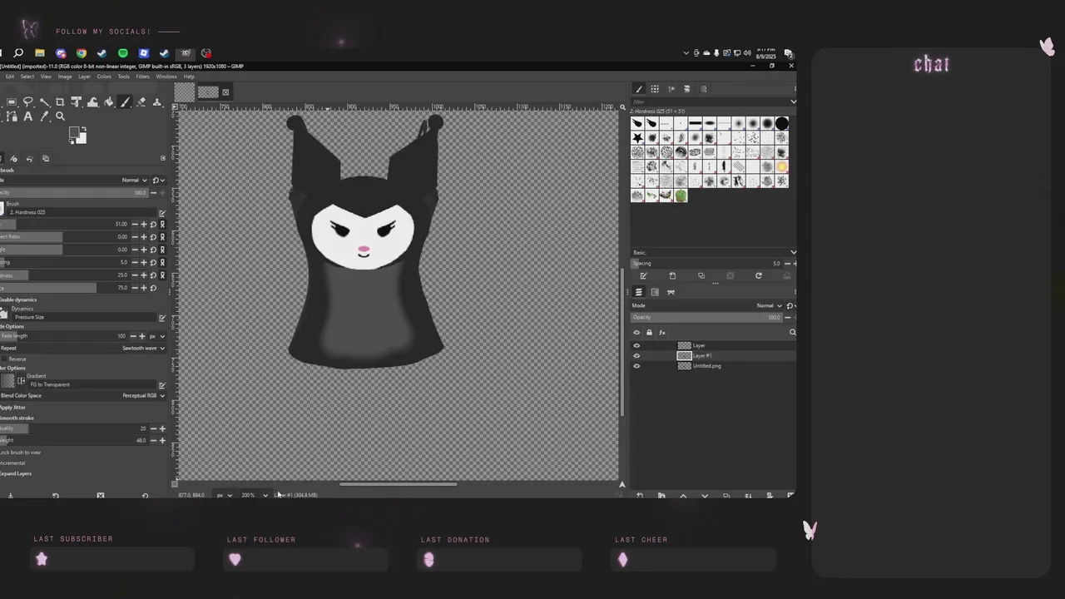Select the Eraser tool
This screenshot has height=599, width=1065.
point(141,101)
